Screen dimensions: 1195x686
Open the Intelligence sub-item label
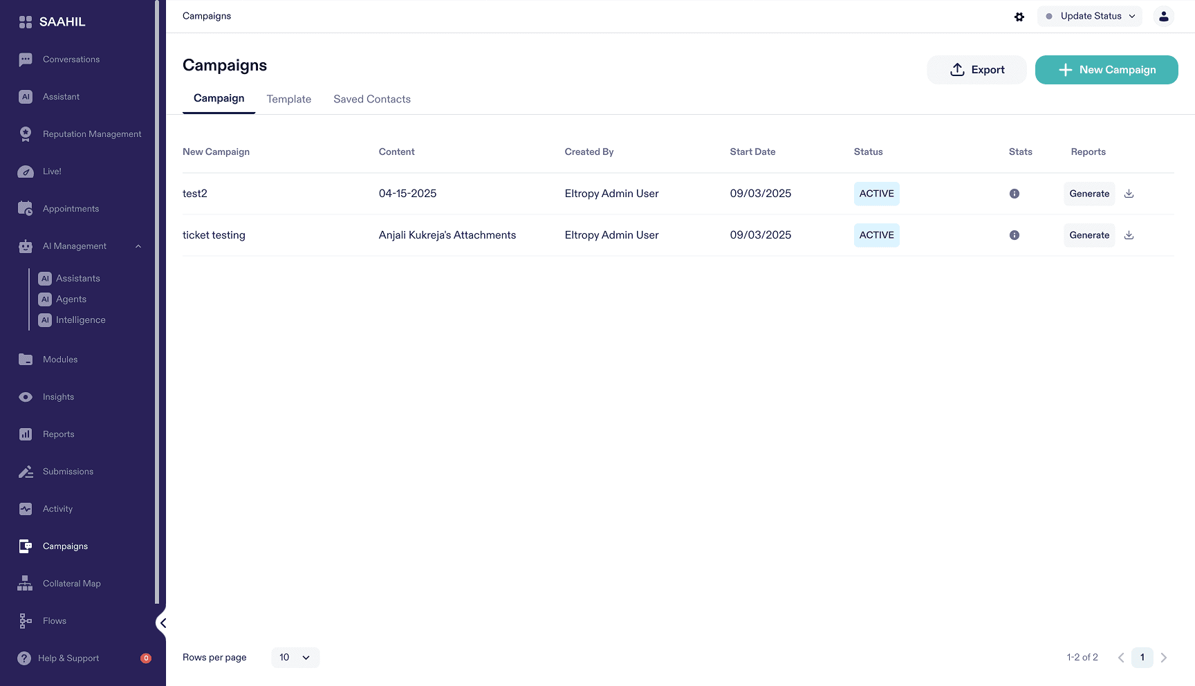(x=81, y=320)
